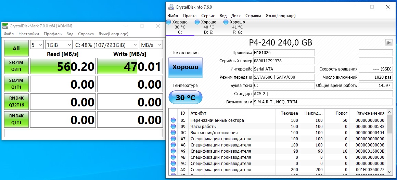Open Сервис menu in CrystalDiskInfo

click(x=208, y=16)
